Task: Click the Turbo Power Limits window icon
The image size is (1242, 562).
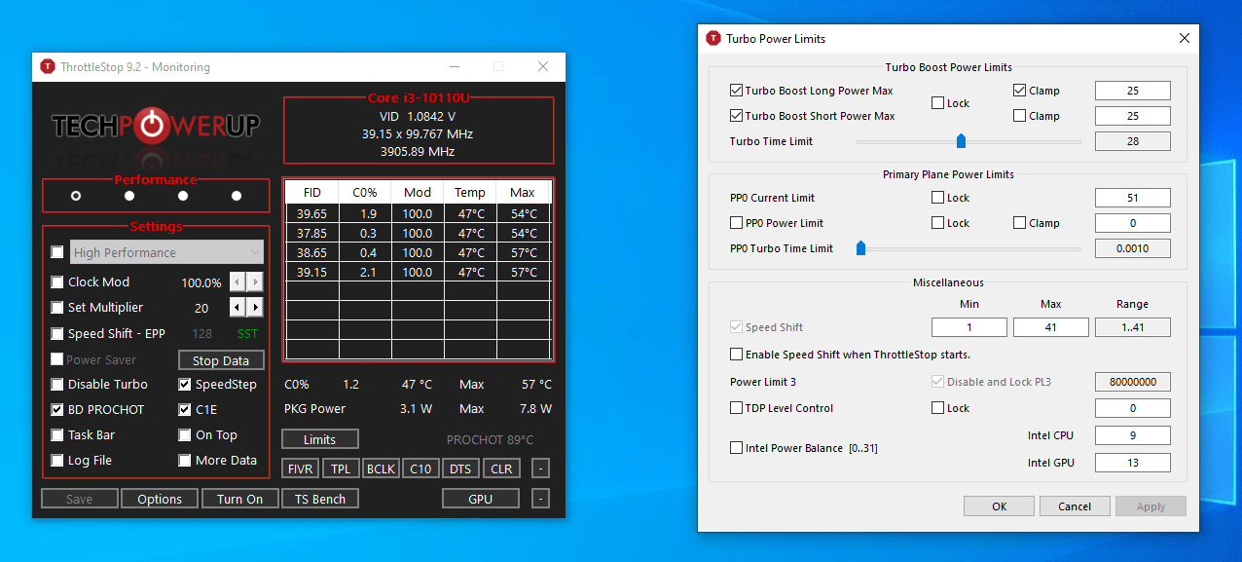Action: [x=712, y=39]
